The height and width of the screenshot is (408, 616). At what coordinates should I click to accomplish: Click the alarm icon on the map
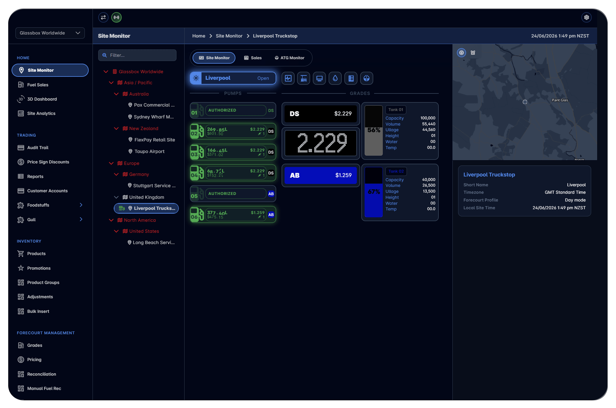coord(473,53)
